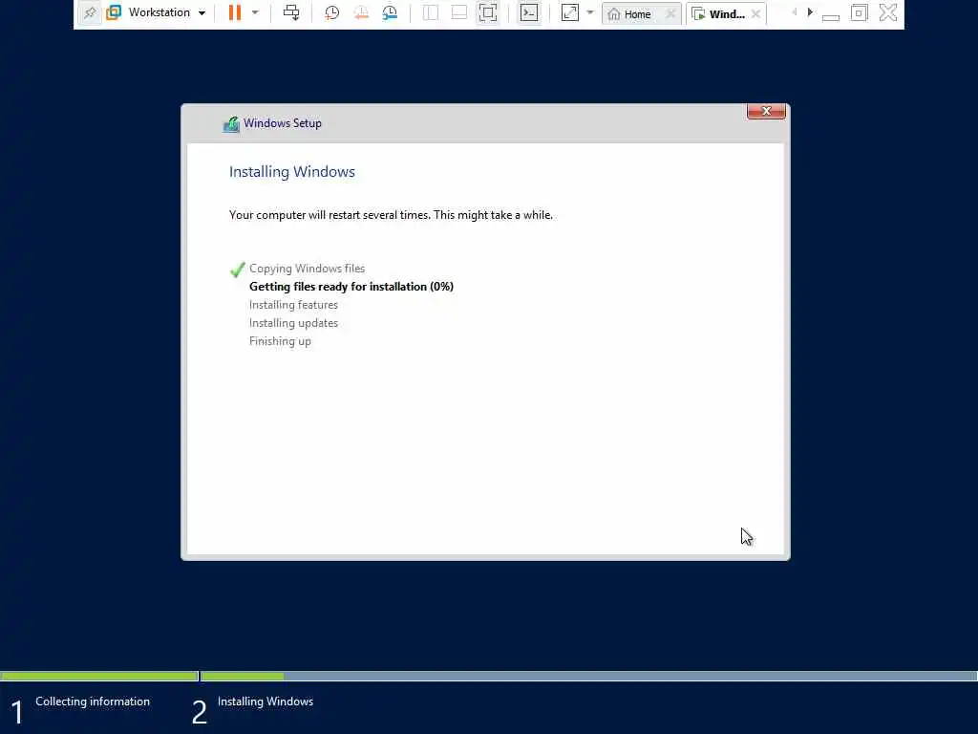Open the snapshot manager
This screenshot has width=978, height=734.
390,12
